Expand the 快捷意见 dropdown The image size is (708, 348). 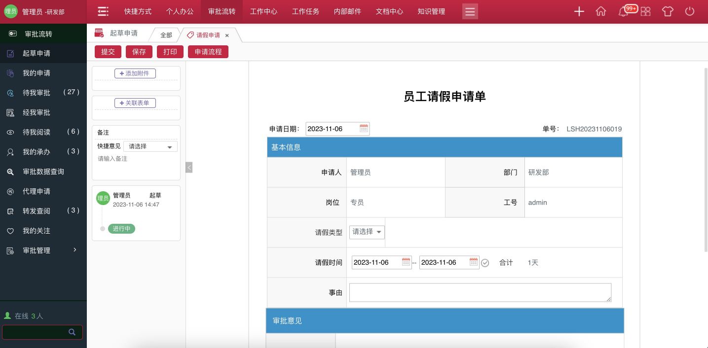(x=150, y=146)
